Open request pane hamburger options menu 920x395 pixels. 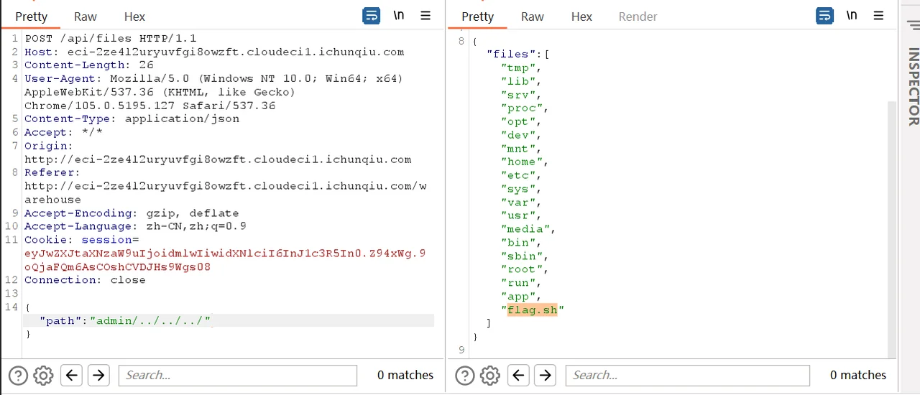[425, 16]
